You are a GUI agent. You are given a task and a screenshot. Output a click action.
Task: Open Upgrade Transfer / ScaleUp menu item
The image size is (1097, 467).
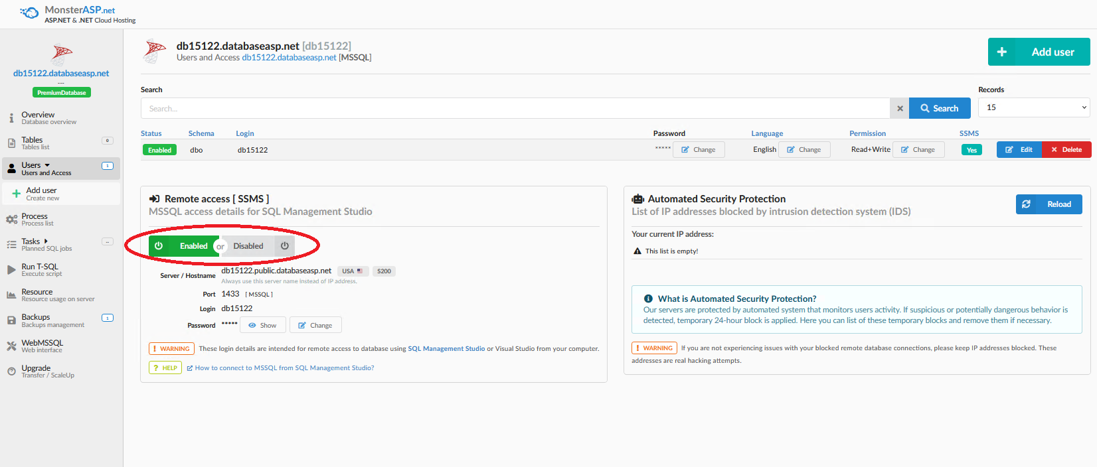tap(36, 371)
